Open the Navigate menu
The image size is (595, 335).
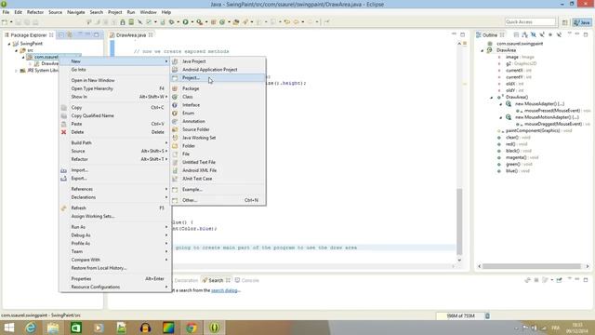pyautogui.click(x=76, y=12)
